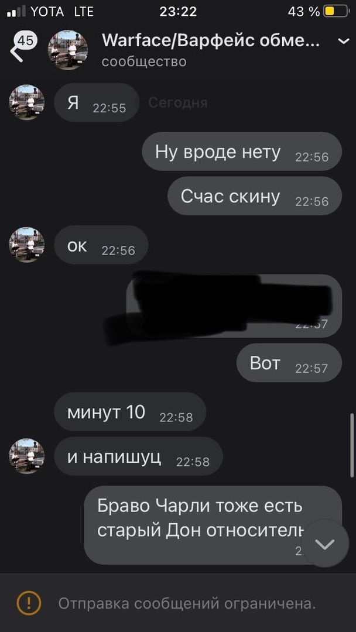Select the 'Вот' message bubble
356x632 pixels.
point(289,363)
